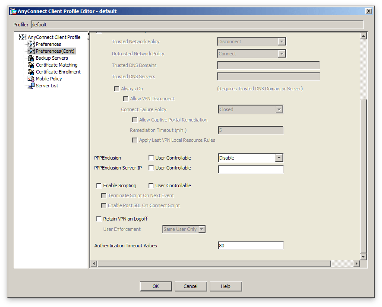Toggle User Controllable next to PPPExclusion

coord(151,157)
